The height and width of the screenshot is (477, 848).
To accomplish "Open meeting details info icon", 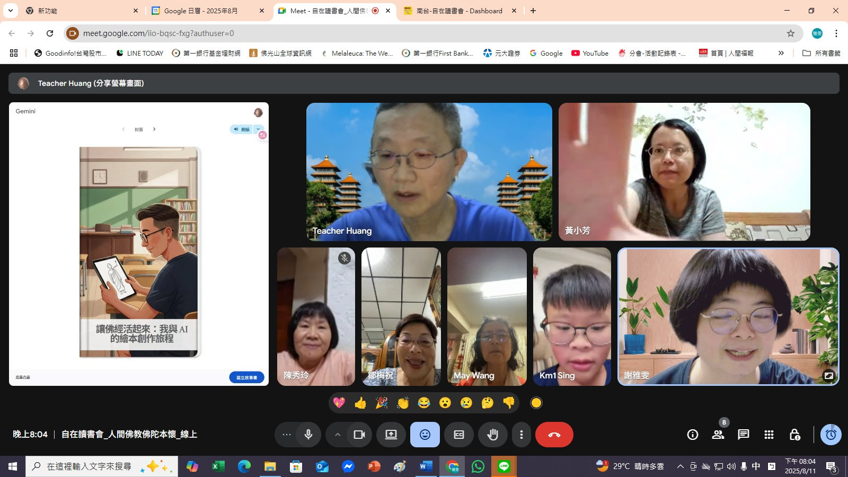I will pos(693,435).
